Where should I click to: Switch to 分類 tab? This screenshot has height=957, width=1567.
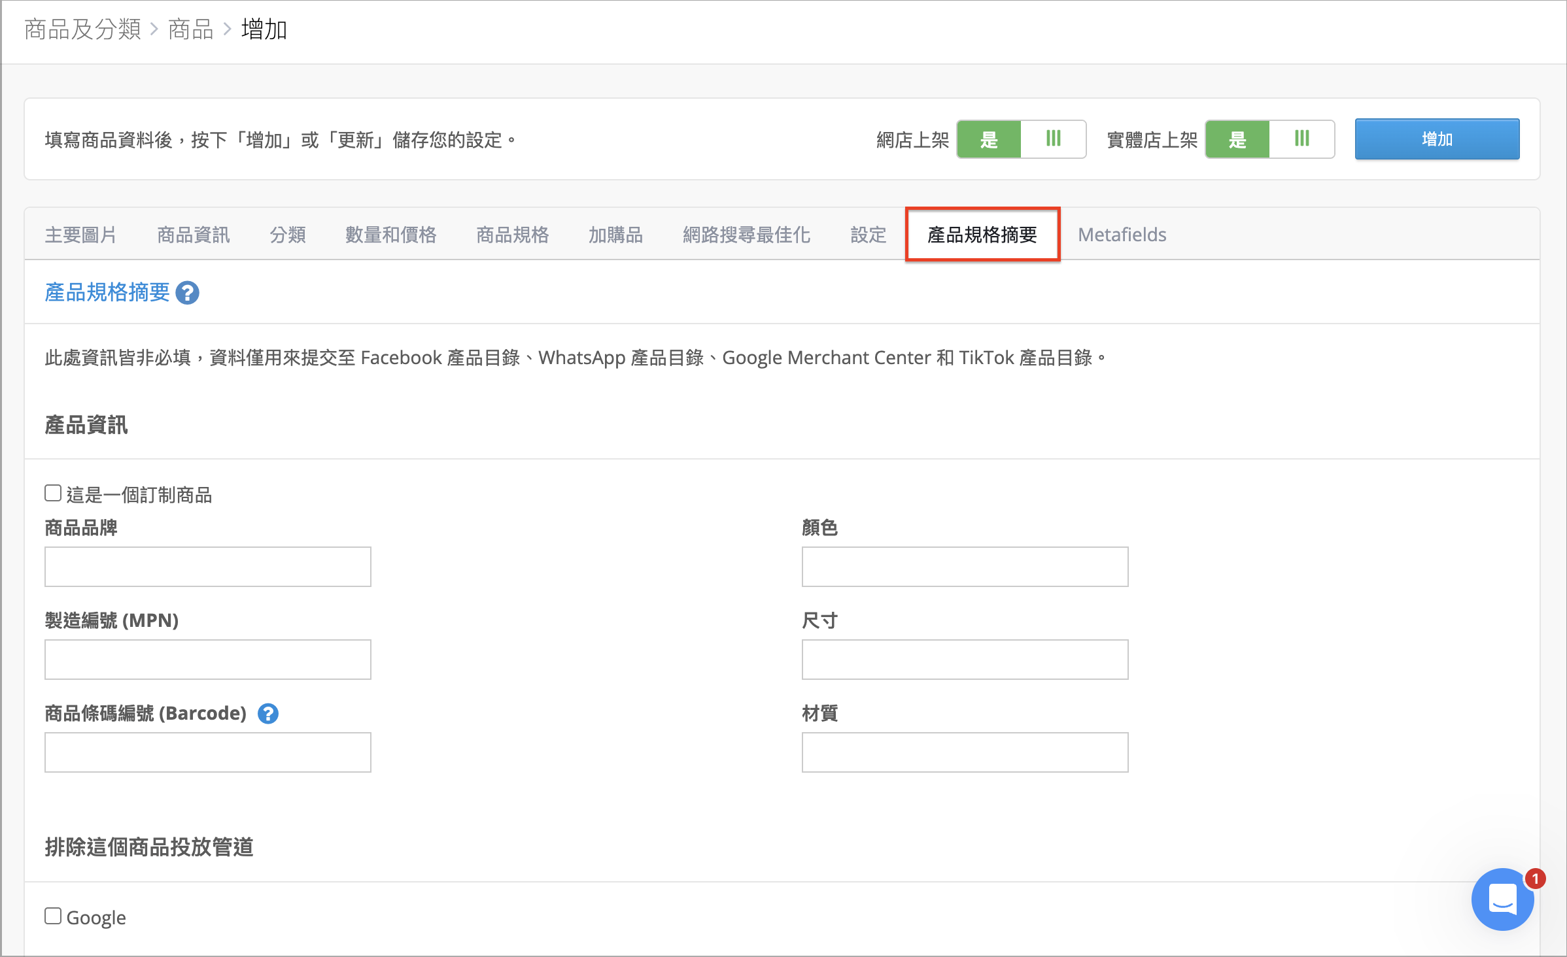click(288, 235)
